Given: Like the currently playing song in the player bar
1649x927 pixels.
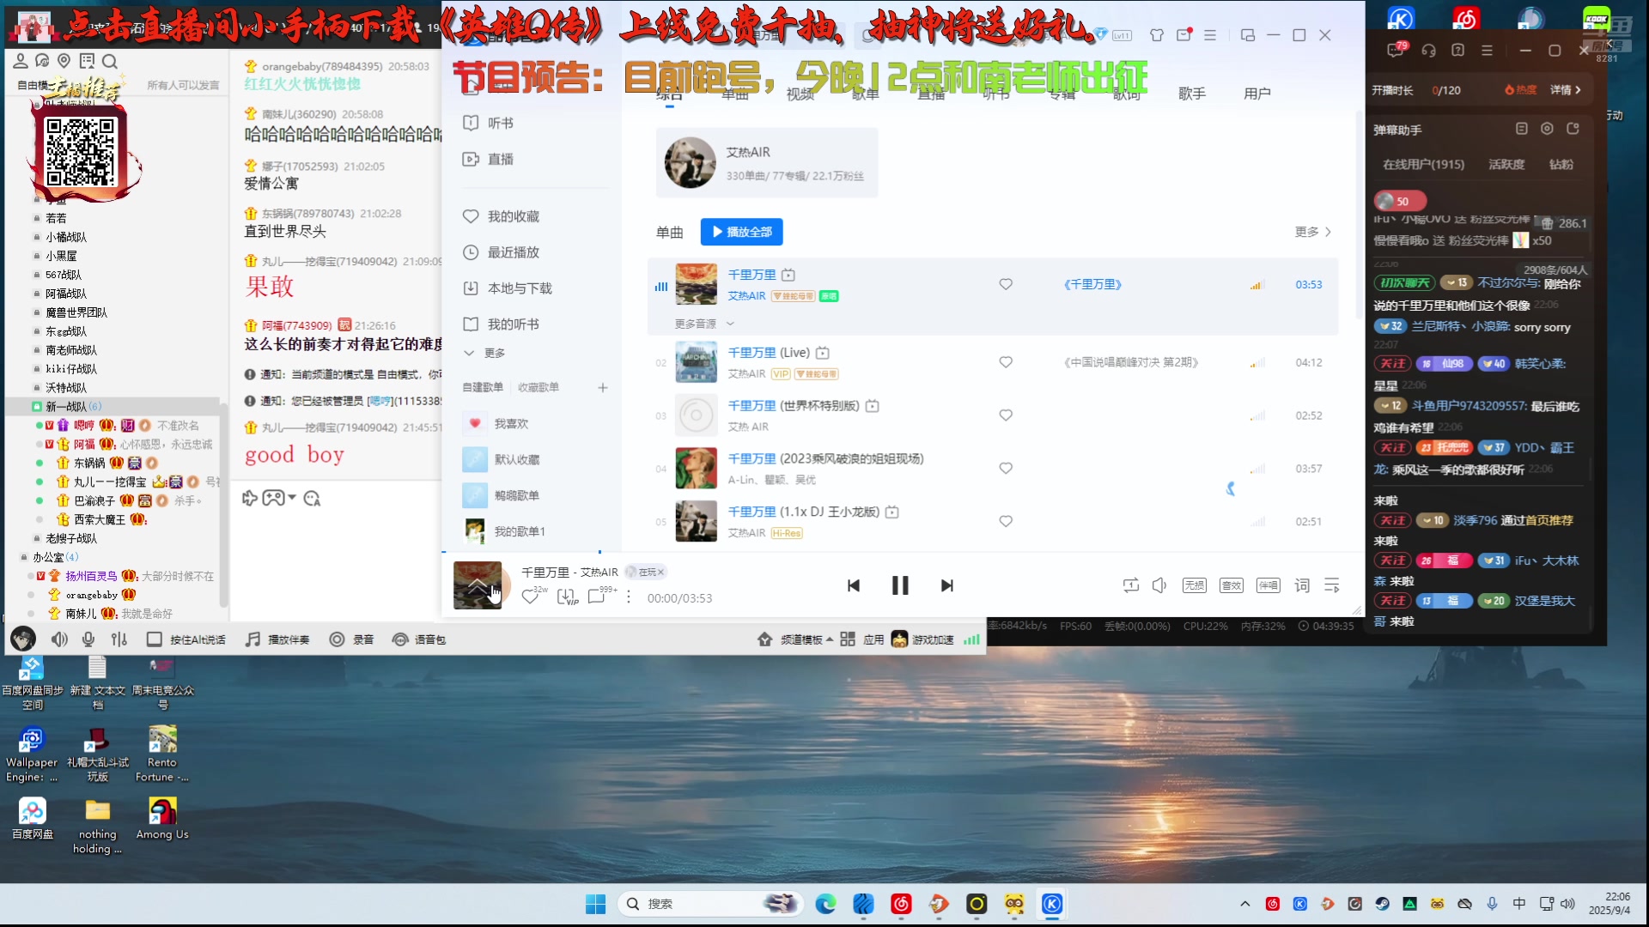Looking at the screenshot, I should 530,597.
